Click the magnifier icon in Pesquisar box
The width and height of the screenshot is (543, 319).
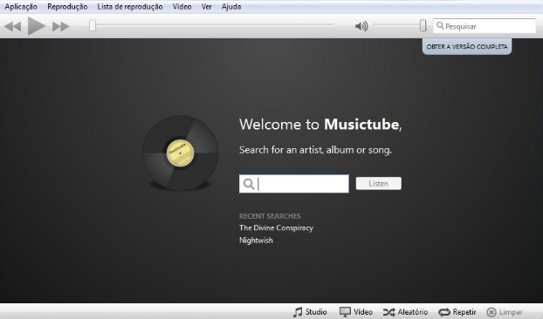[x=440, y=25]
